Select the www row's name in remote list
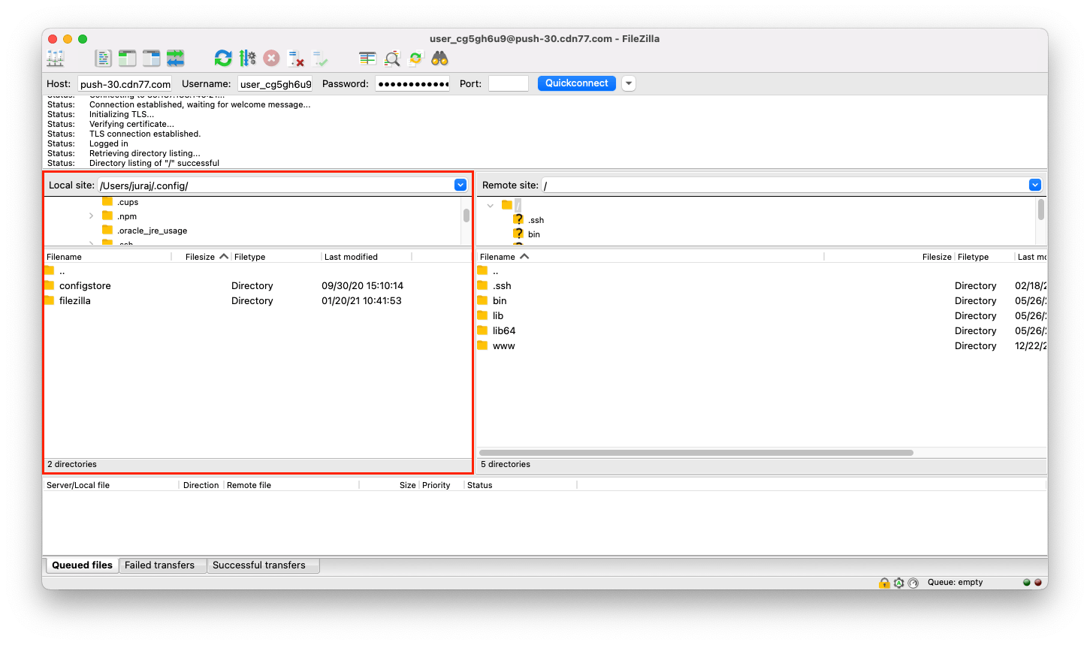 [x=504, y=345]
